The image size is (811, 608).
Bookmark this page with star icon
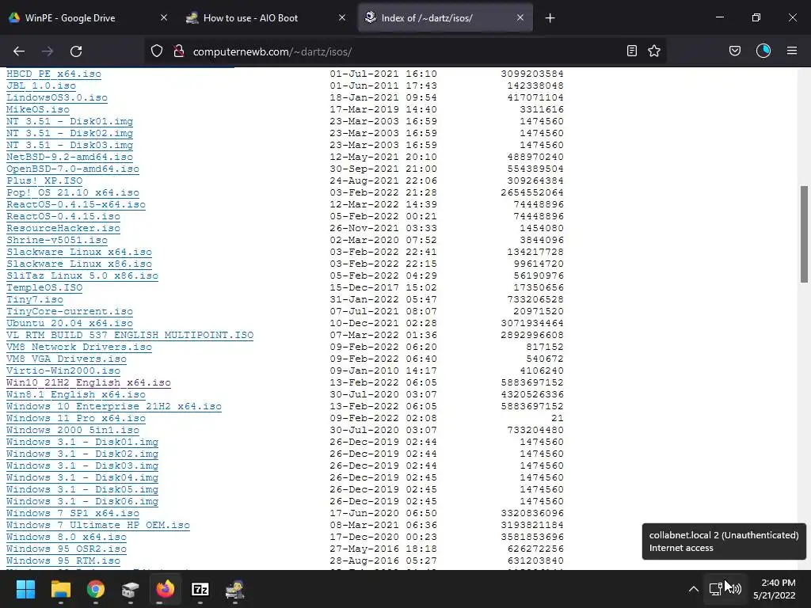point(654,51)
